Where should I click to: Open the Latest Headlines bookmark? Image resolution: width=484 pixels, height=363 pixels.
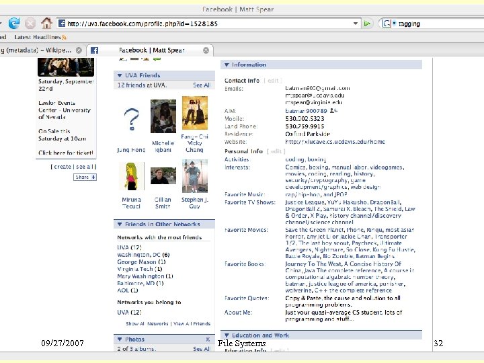(38, 37)
